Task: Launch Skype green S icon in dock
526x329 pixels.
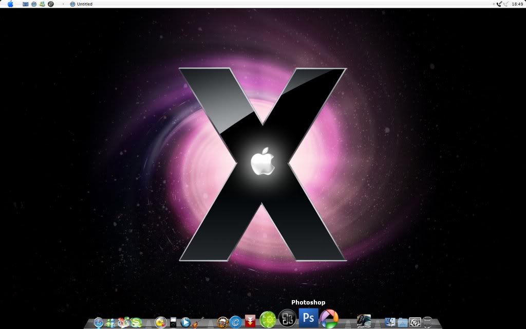Action: pos(136,323)
